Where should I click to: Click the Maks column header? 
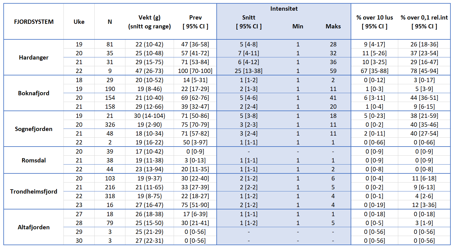coord(333,26)
